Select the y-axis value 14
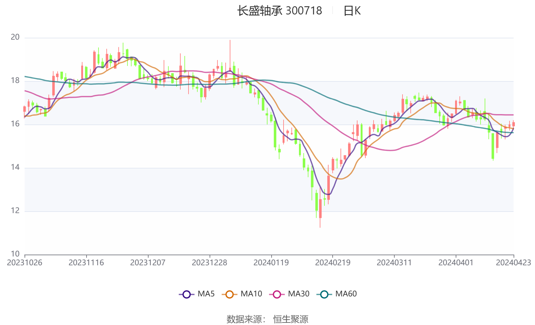This screenshot has width=535, height=325. (x=15, y=167)
